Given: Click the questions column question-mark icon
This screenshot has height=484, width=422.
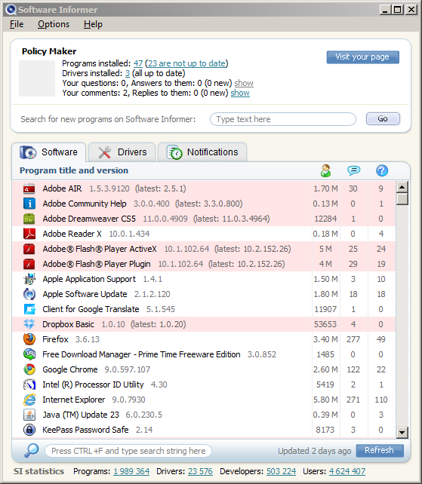Looking at the screenshot, I should [382, 170].
